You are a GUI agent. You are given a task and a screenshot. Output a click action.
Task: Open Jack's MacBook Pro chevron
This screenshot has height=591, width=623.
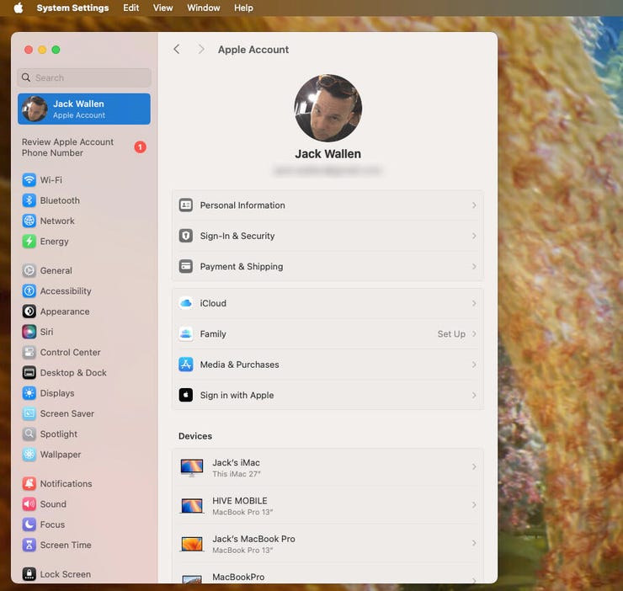pos(474,543)
